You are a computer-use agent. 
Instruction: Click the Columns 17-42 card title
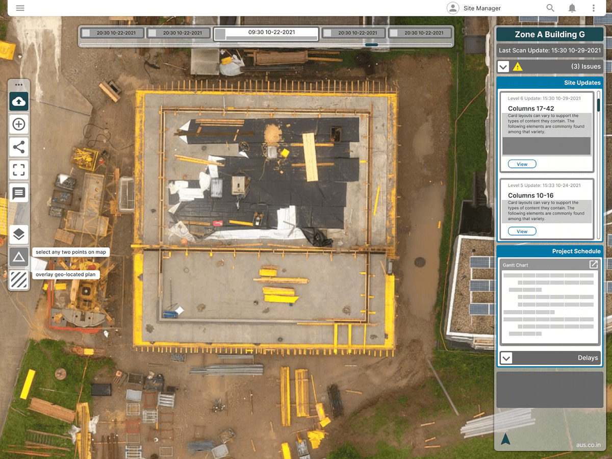(531, 109)
